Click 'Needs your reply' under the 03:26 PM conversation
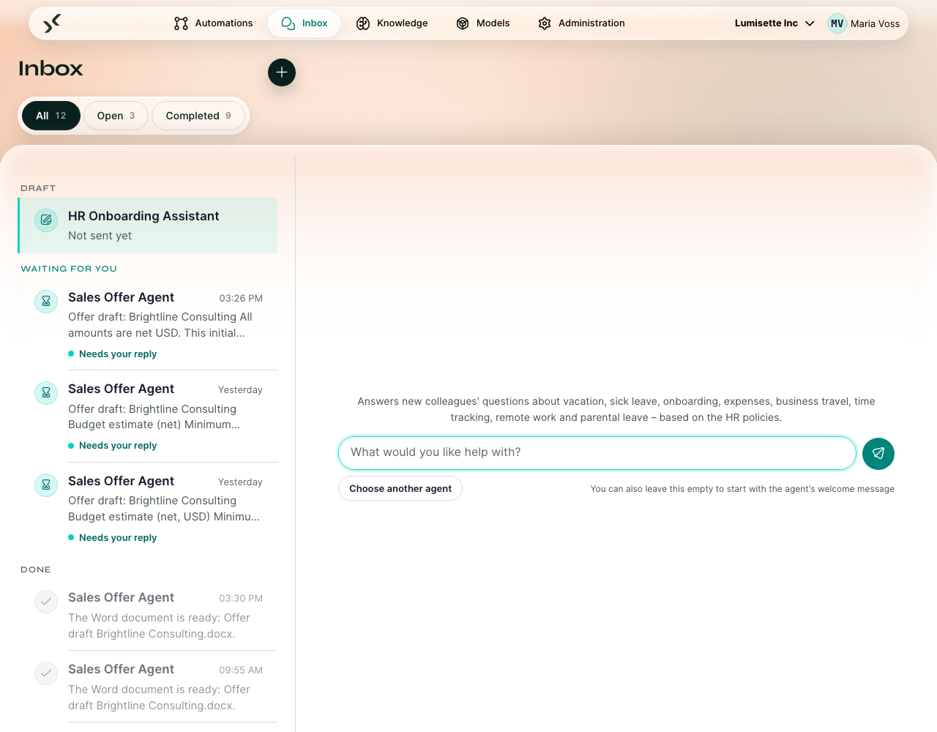The height and width of the screenshot is (732, 937). (x=118, y=354)
